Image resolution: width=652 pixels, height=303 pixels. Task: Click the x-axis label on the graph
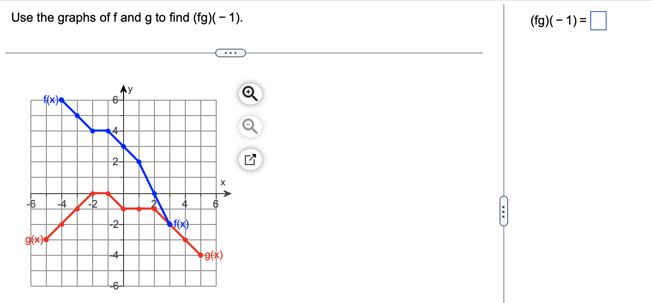(x=222, y=182)
